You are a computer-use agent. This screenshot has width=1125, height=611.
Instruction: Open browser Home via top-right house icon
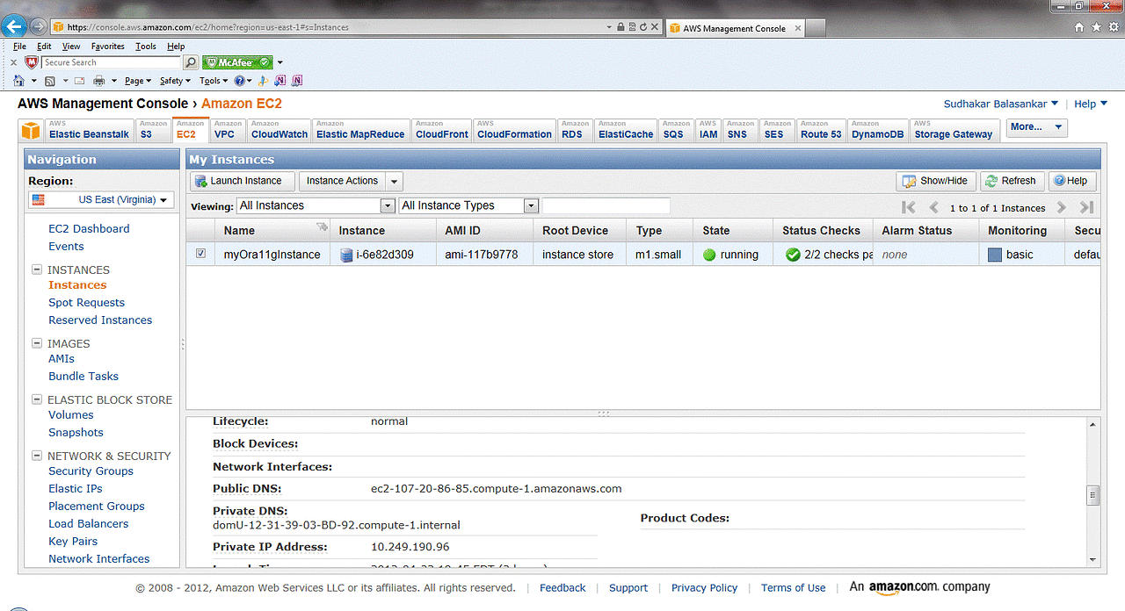pyautogui.click(x=1079, y=27)
